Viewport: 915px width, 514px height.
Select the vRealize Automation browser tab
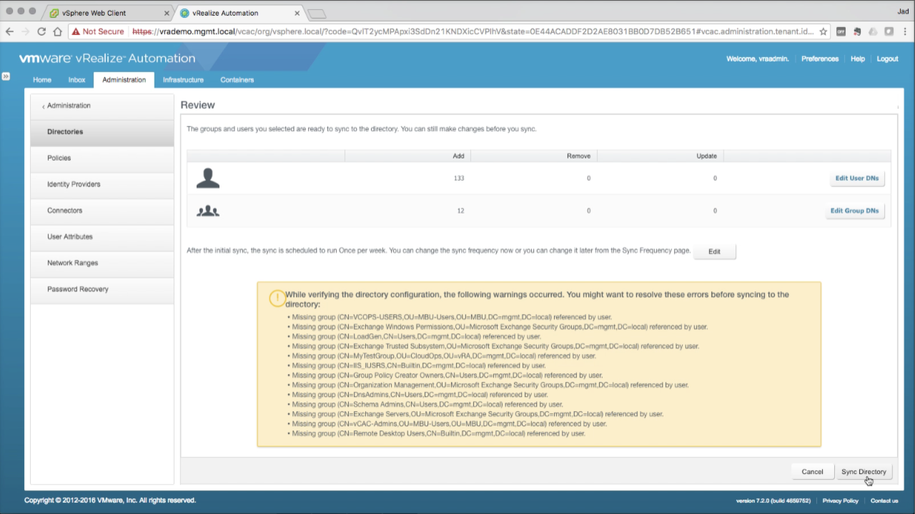pos(239,13)
